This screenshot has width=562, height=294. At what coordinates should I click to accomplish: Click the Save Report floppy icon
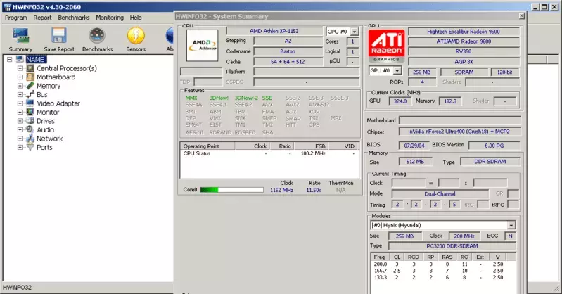click(59, 36)
